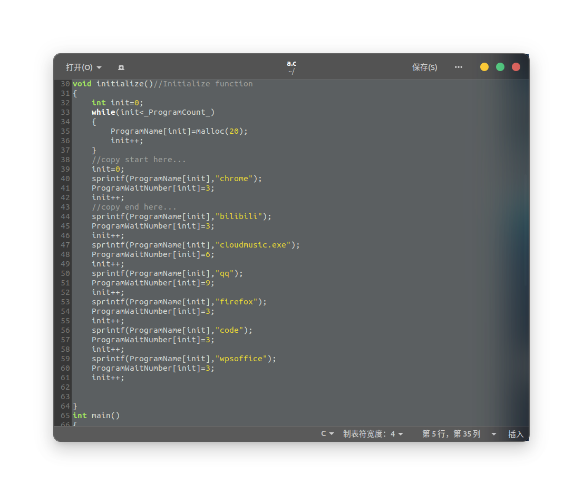Click the green window control dot
583x495 pixels.
coord(500,67)
